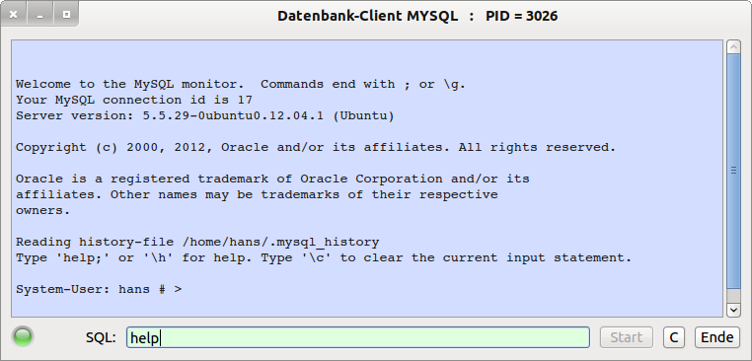Click the scrollbar down arrow
The height and width of the screenshot is (361, 752).
pyautogui.click(x=733, y=310)
